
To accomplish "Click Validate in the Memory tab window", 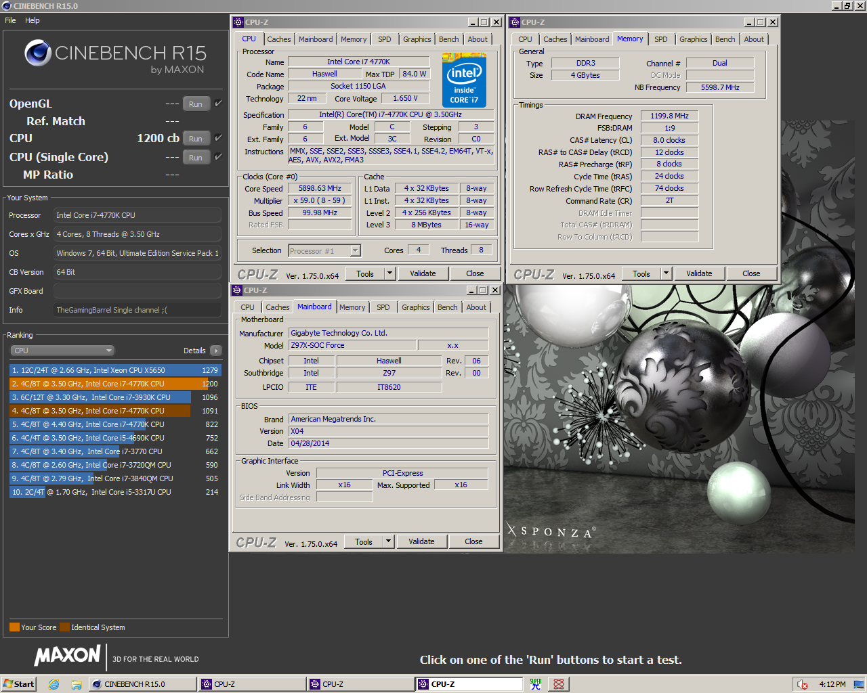I will 699,273.
